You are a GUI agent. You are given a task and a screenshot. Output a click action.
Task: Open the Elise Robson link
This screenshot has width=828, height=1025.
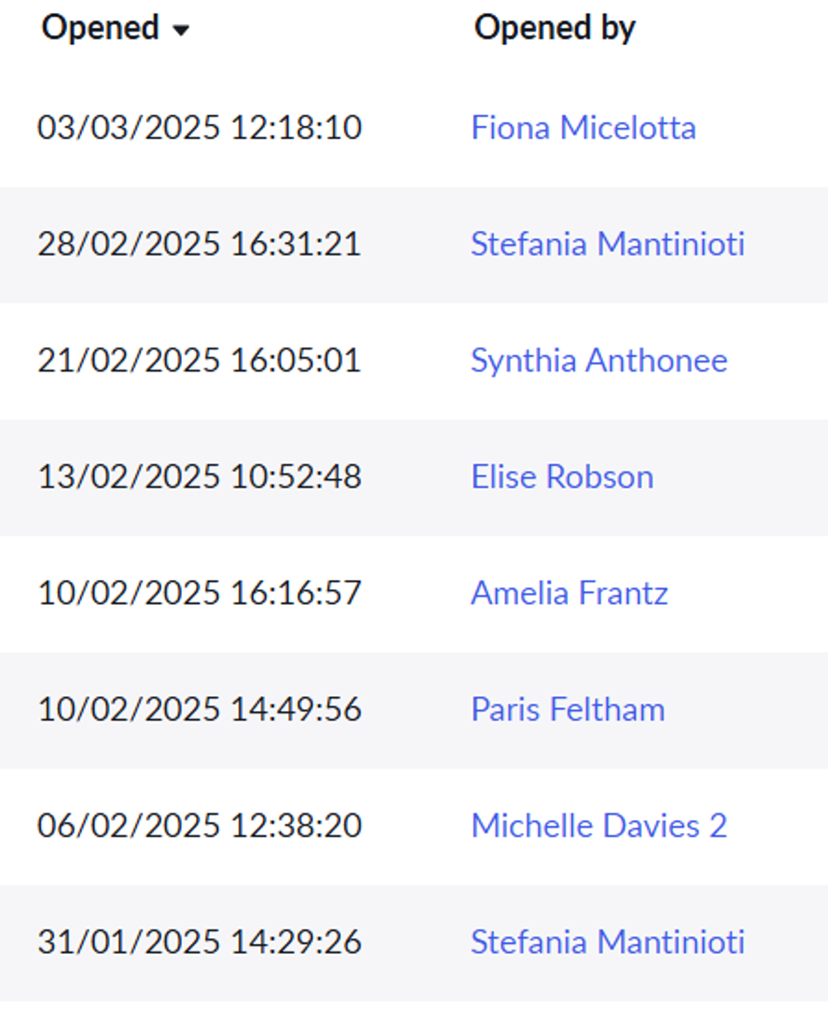click(x=562, y=477)
